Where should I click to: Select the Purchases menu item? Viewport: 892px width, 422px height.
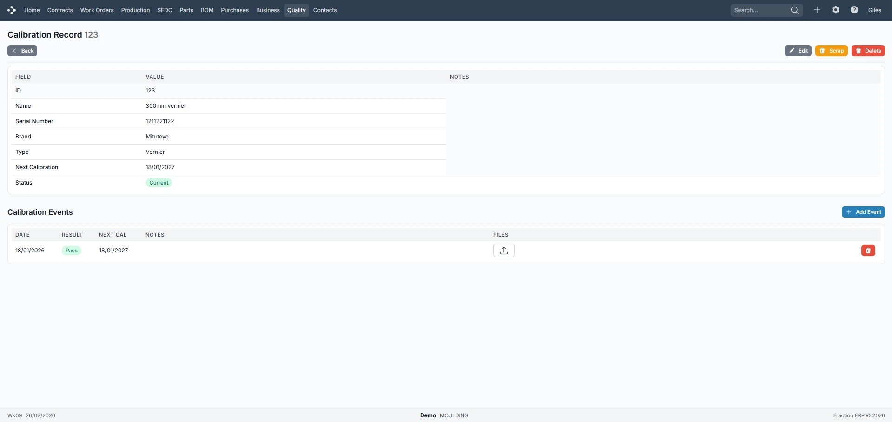[234, 10]
